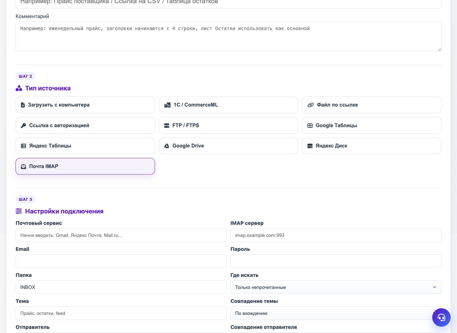
Task: Select the Почта IMAP source card
Action: click(85, 166)
